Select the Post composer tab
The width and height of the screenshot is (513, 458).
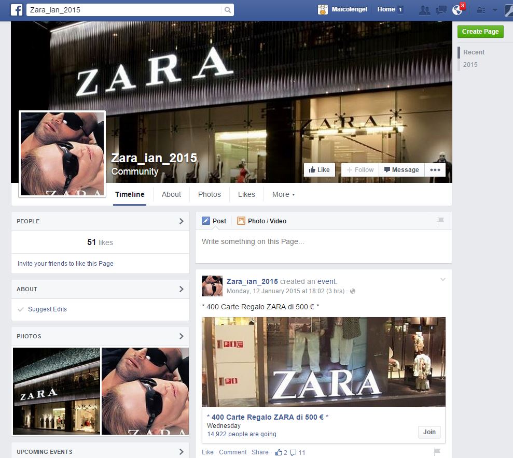(x=214, y=221)
